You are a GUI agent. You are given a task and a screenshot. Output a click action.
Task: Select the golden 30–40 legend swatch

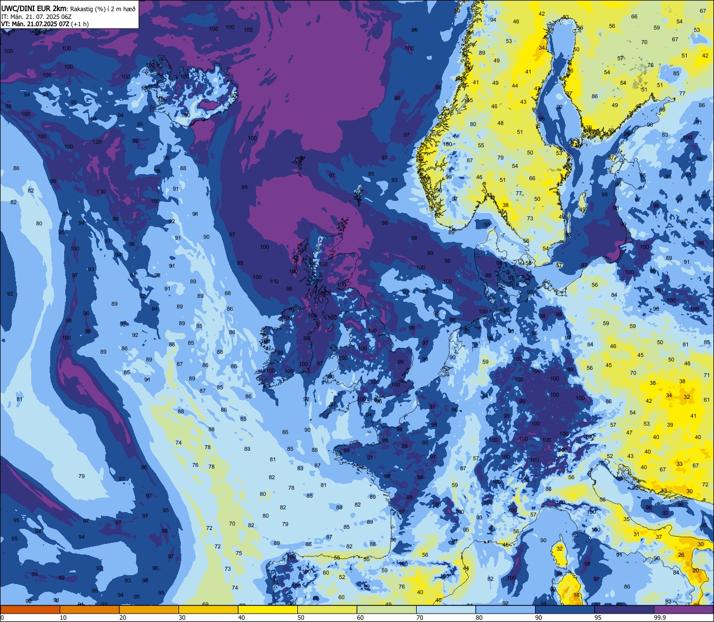(x=208, y=609)
